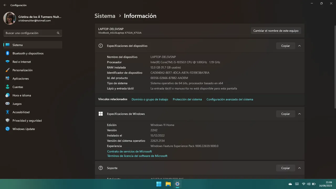Collapse Especificaciones del dispositivo section
This screenshot has height=189, width=336.
(299, 46)
